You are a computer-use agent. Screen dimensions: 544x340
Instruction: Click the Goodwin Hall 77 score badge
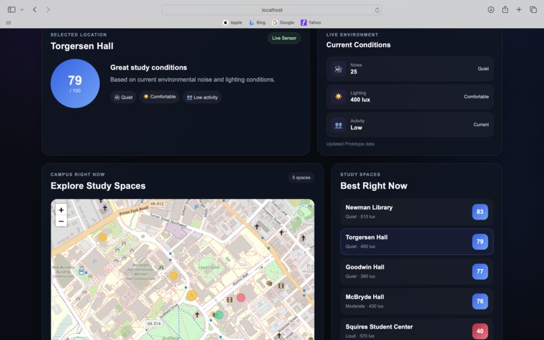(480, 271)
